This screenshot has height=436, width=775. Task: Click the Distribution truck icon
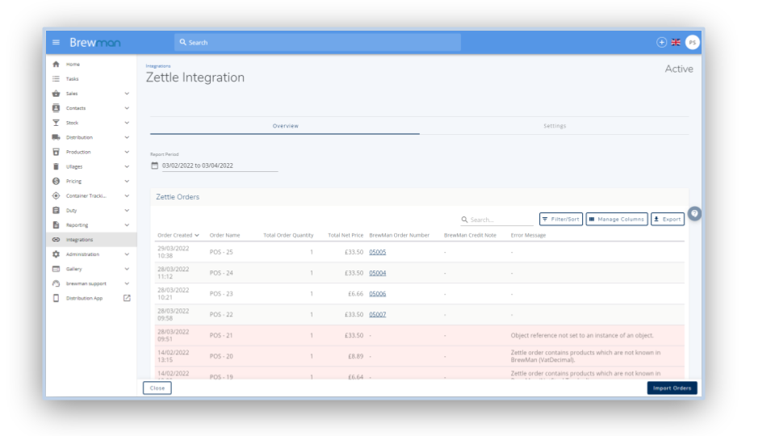[x=56, y=137]
